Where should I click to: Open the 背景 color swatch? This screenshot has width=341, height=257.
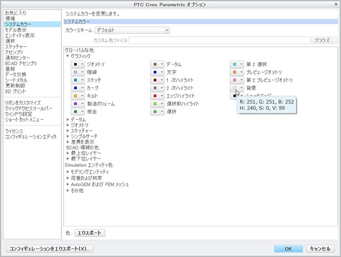pos(237,88)
